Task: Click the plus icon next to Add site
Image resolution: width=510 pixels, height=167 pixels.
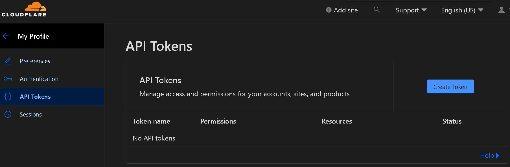Action: (329, 10)
